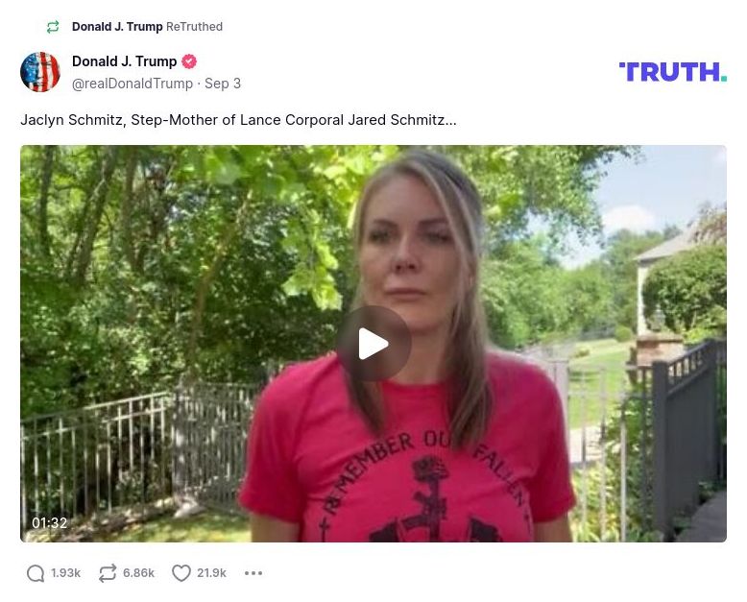Play the video with the center play button
747x602 pixels.
pos(373,344)
